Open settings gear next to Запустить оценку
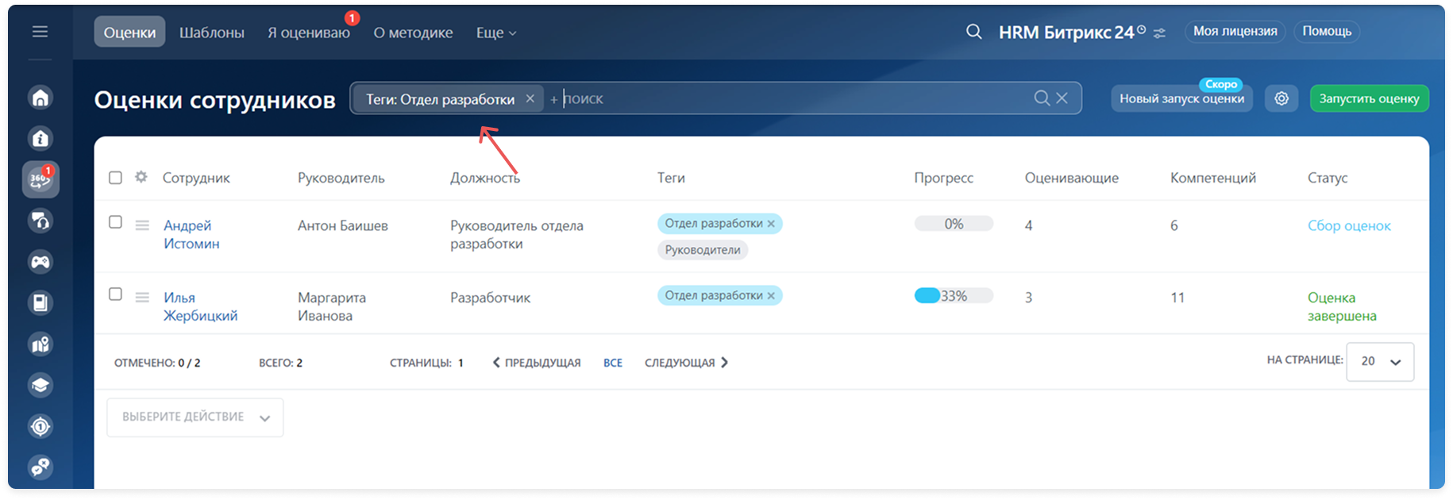The width and height of the screenshot is (1453, 500). (x=1281, y=98)
